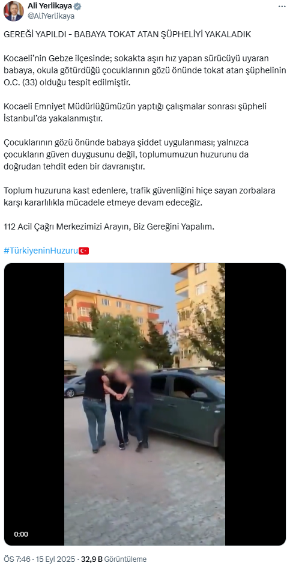Click the Turkish flag emoji after hashtag
The height and width of the screenshot is (566, 290).
point(84,251)
